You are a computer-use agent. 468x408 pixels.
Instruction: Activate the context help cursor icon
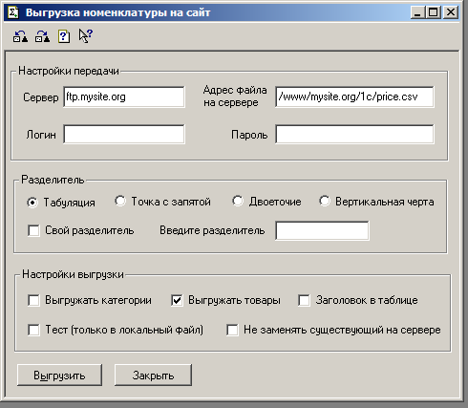(86, 35)
